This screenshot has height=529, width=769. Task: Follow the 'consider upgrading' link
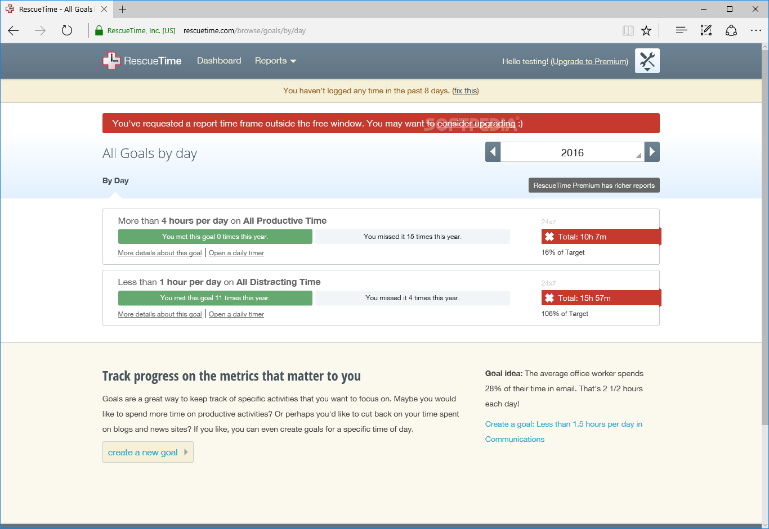pyautogui.click(x=476, y=123)
